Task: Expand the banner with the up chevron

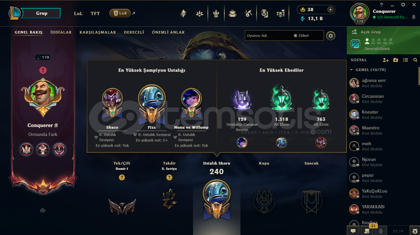Action: [x=43, y=210]
